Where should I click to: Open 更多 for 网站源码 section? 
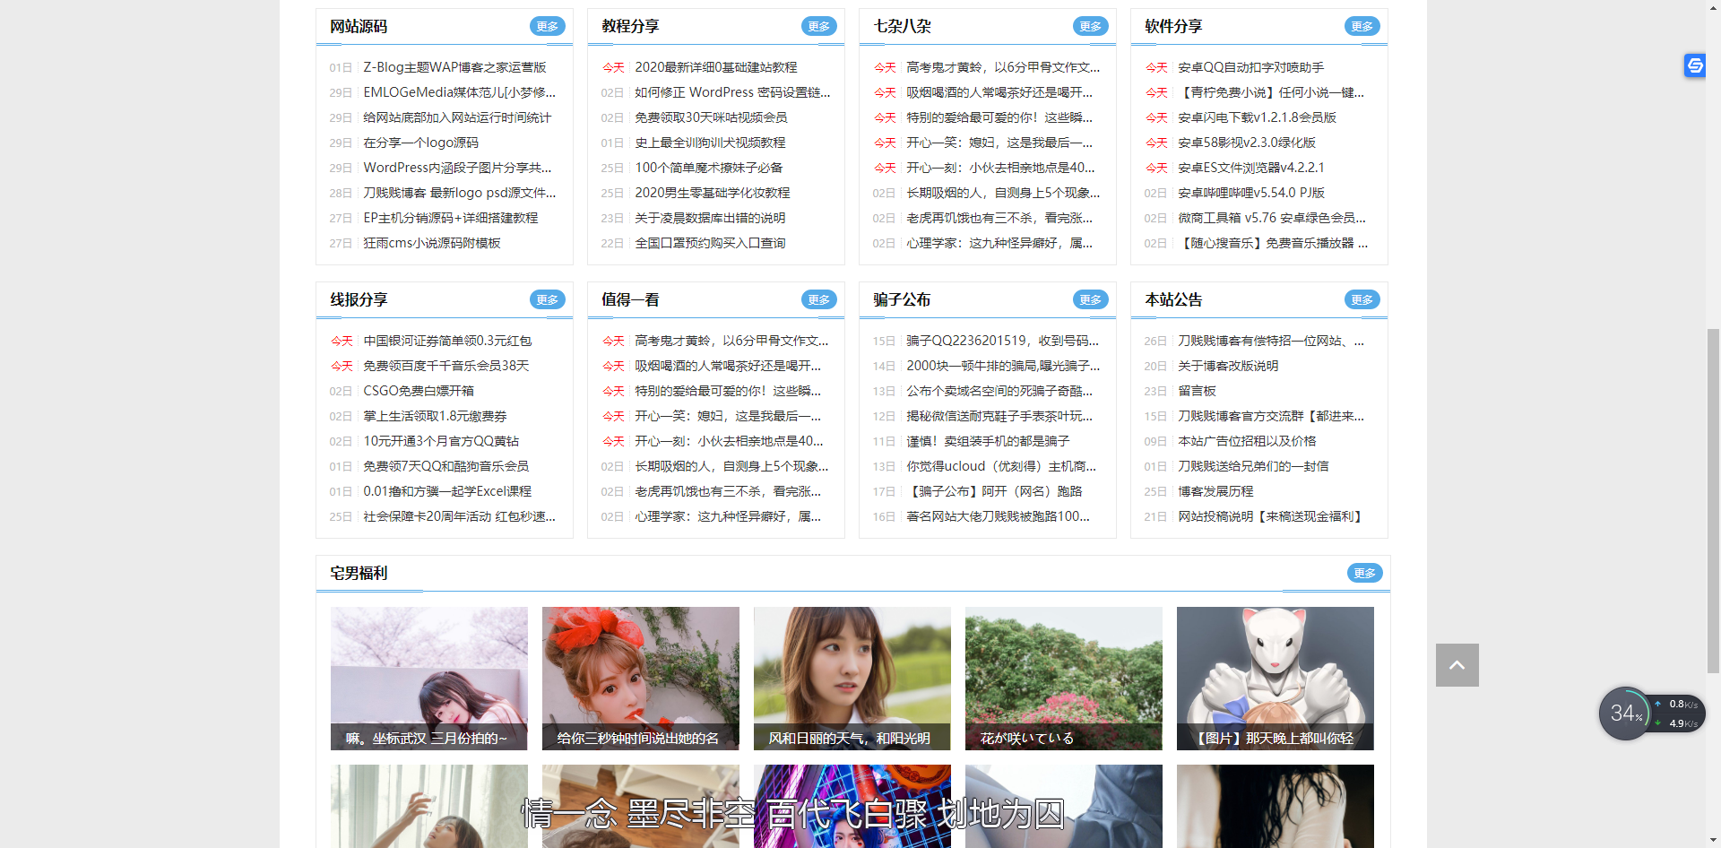(x=547, y=27)
